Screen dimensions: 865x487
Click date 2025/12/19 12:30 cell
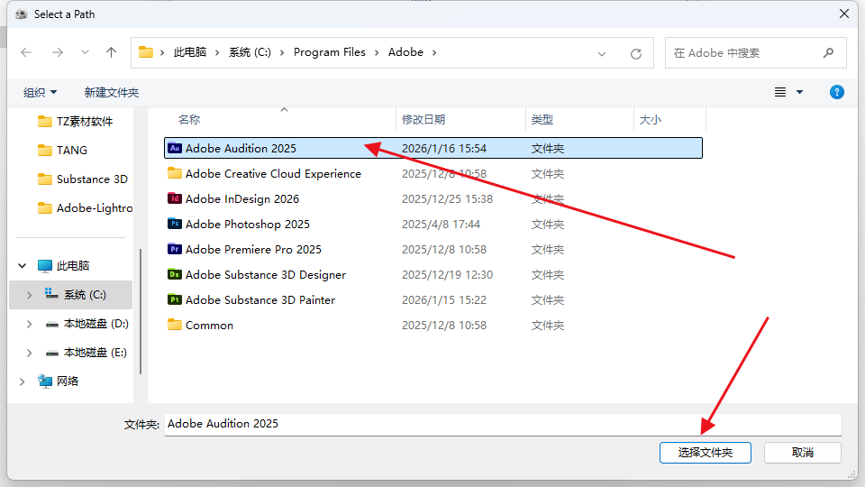[x=447, y=274]
